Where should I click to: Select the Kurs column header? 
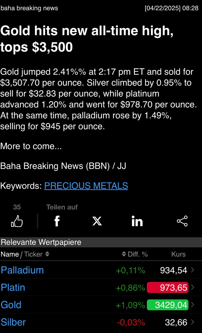point(178,254)
